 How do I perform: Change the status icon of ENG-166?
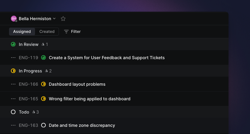point(43,84)
